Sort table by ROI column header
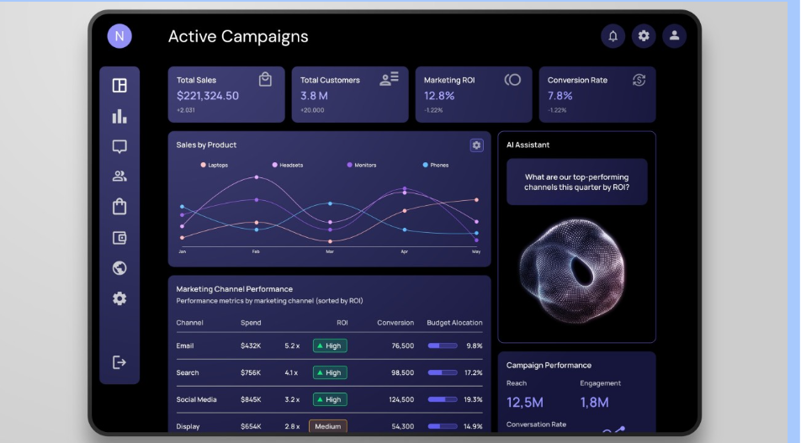The width and height of the screenshot is (801, 443). [x=342, y=323]
